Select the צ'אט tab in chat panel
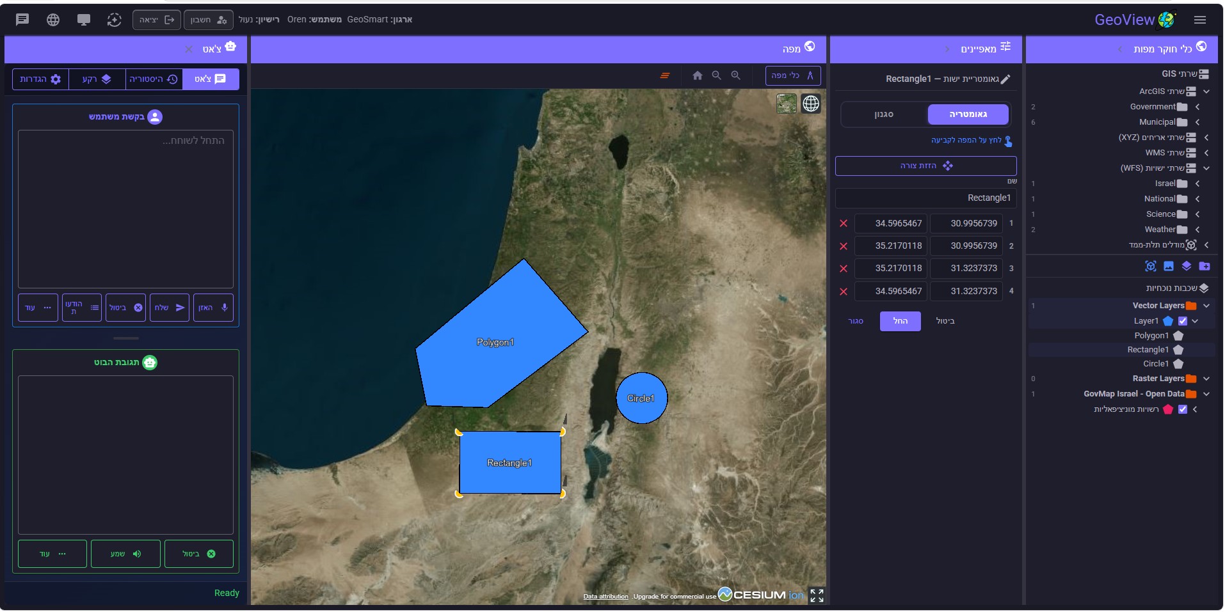This screenshot has height=612, width=1225. (211, 79)
